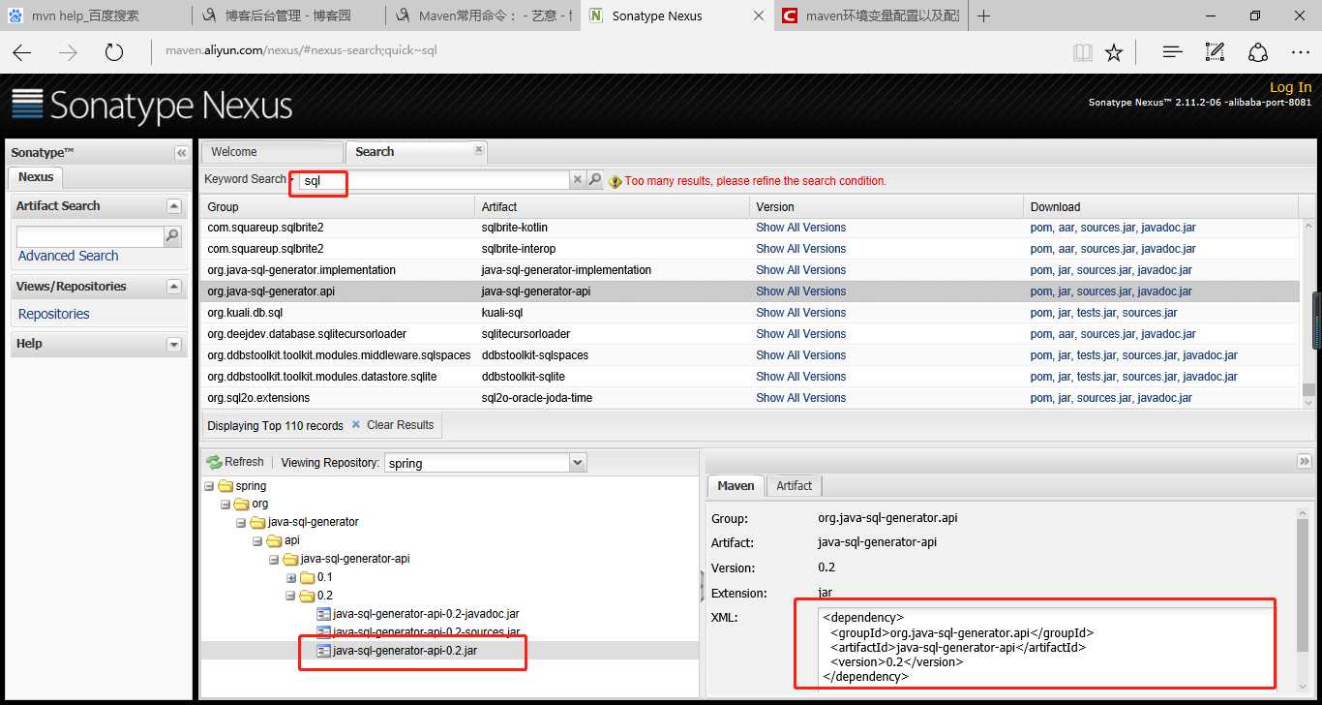Switch to the 博客后台管理 browser tab
Image resolution: width=1322 pixels, height=705 pixels.
[x=288, y=15]
